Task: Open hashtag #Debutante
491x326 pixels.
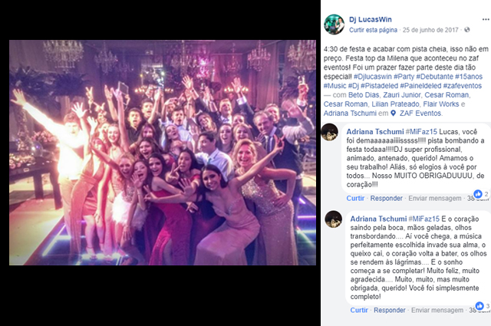Action: [x=434, y=77]
